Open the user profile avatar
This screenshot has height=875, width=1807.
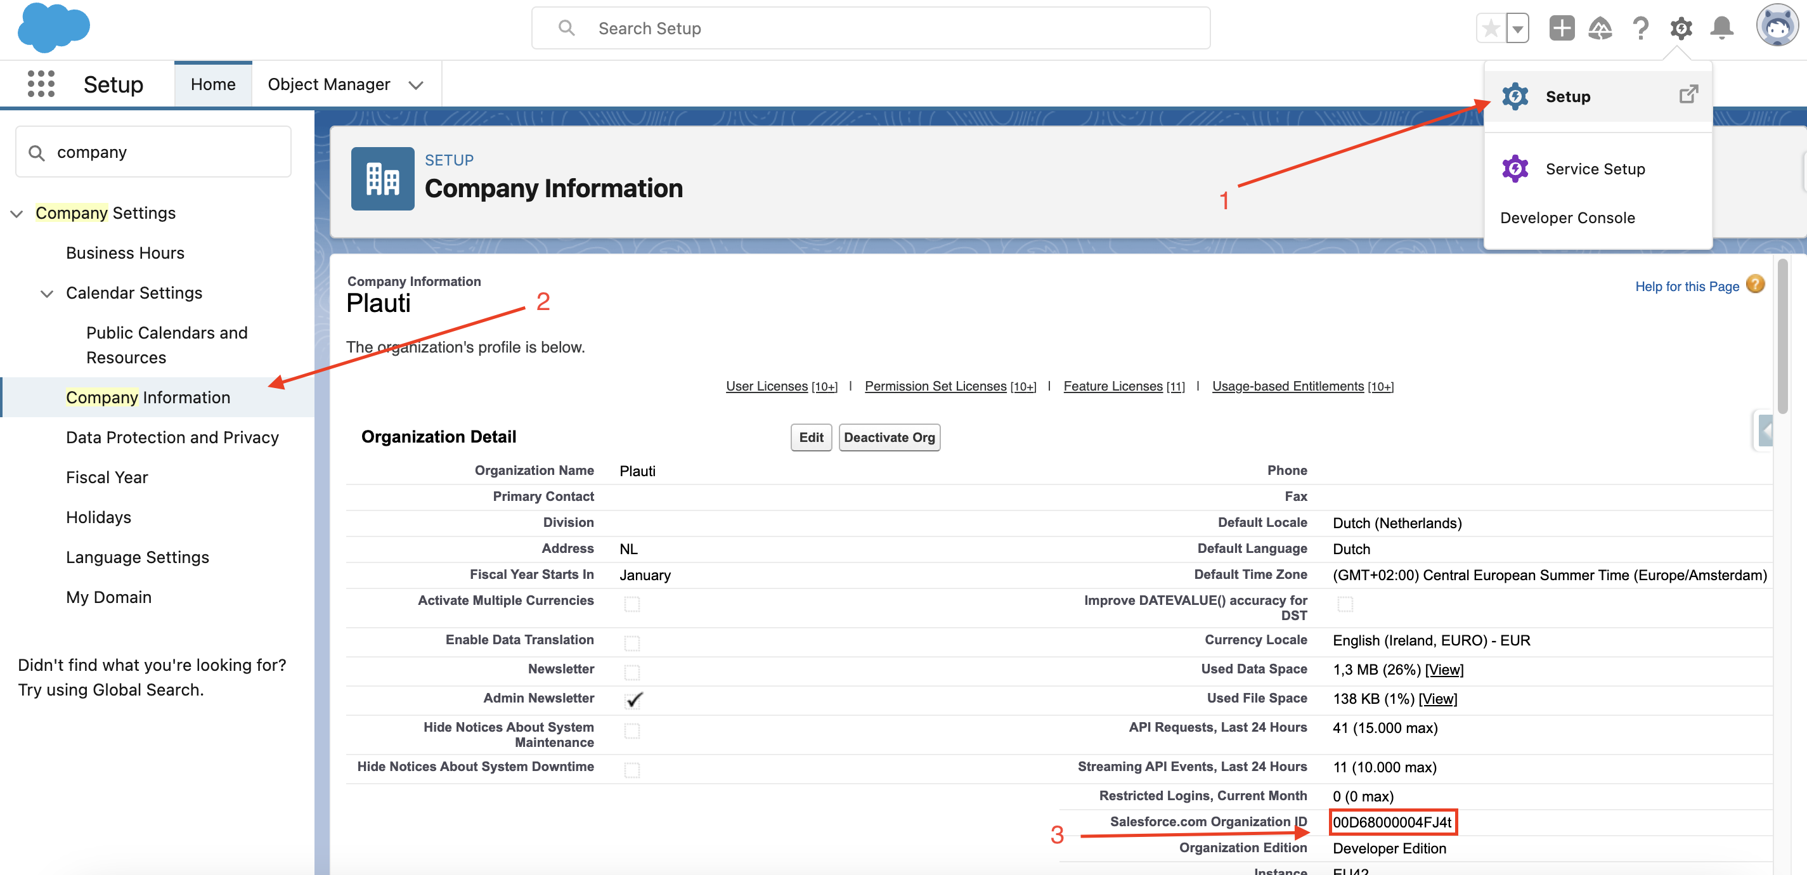click(1777, 26)
